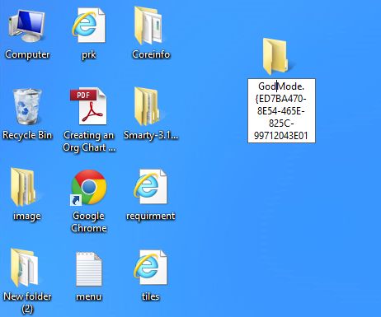
Task: Select the prk Internet Explorer file icon
Action: coord(88,26)
